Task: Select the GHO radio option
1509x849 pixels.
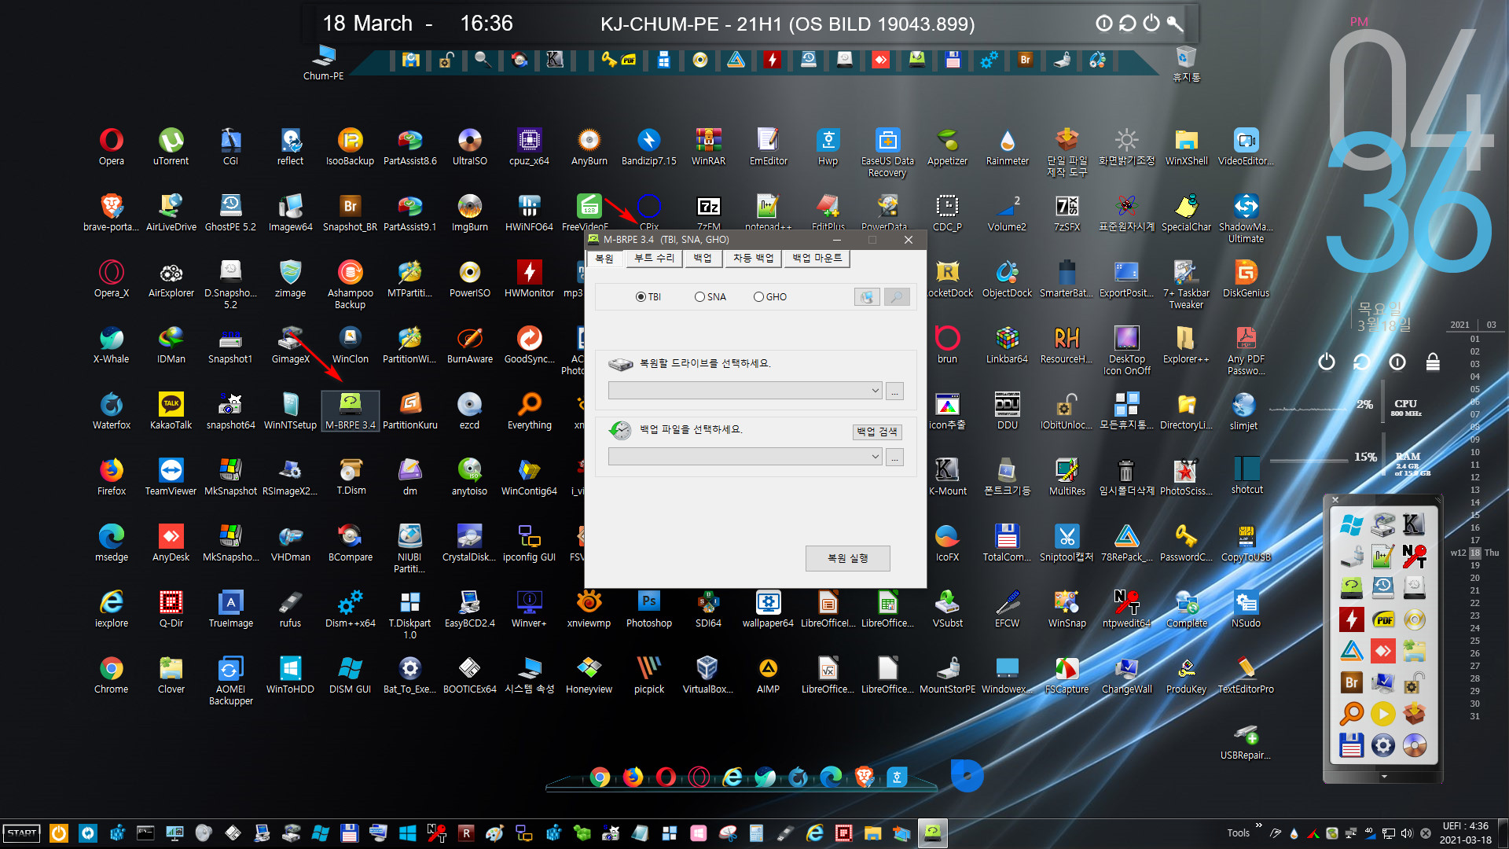Action: (x=770, y=297)
